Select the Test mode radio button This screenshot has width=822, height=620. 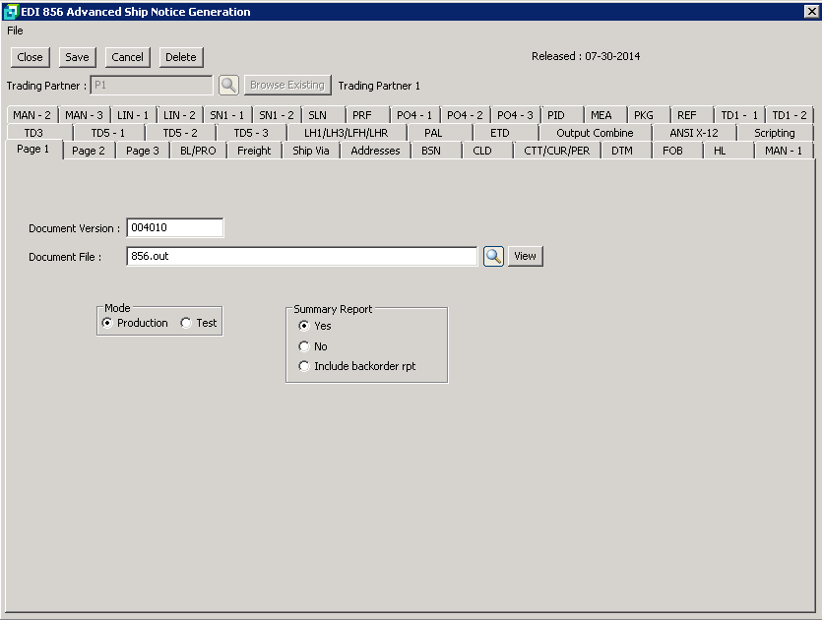point(186,323)
